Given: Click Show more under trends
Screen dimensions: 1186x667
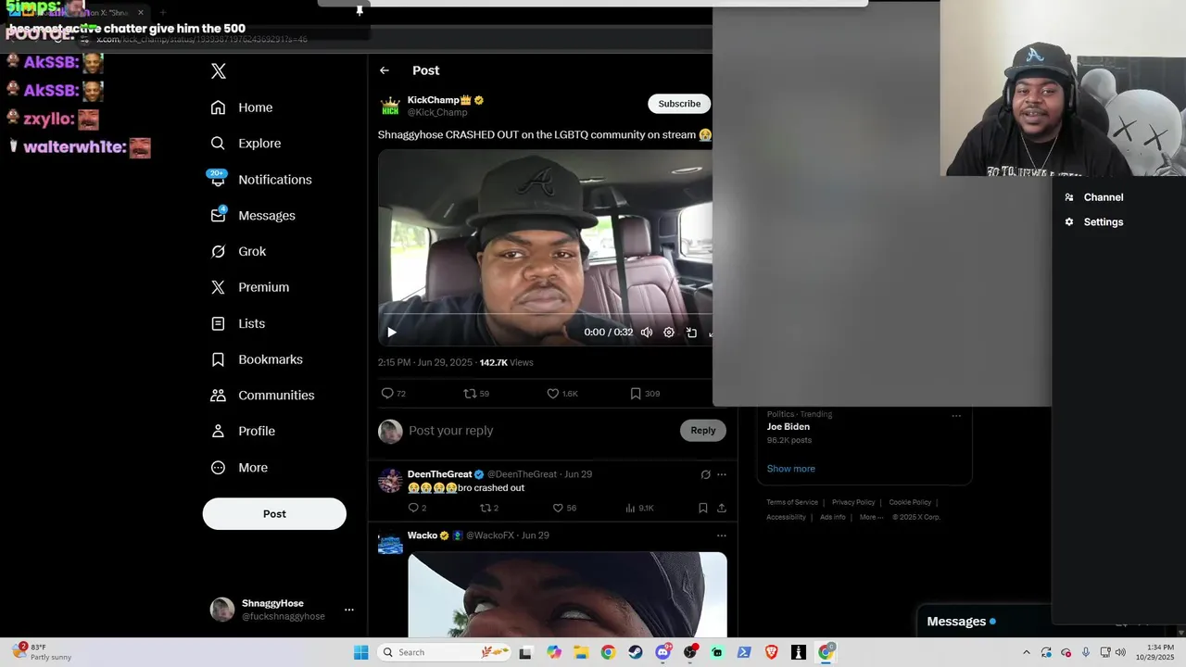Looking at the screenshot, I should point(790,469).
